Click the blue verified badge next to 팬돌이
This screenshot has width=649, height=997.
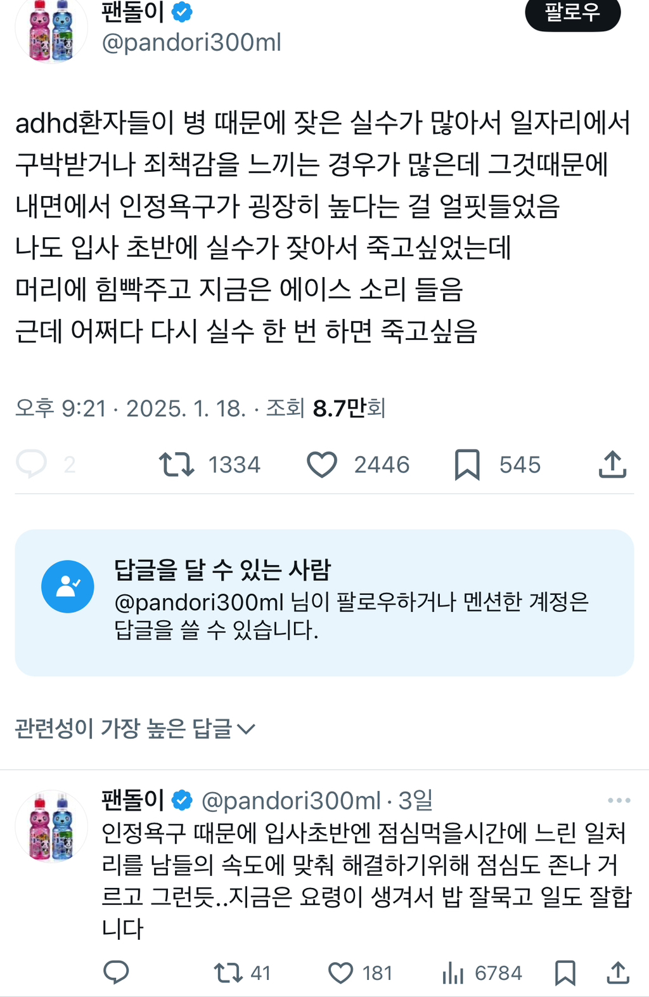pyautogui.click(x=183, y=11)
